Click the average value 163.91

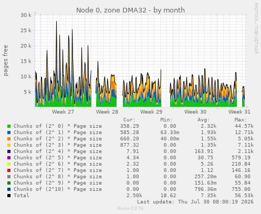(x=204, y=151)
